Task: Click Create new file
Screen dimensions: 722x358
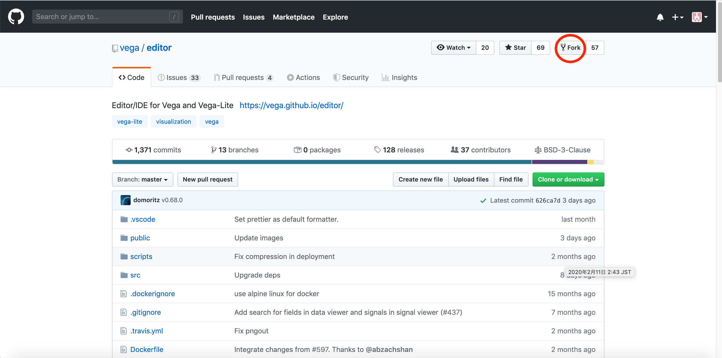Action: [421, 179]
